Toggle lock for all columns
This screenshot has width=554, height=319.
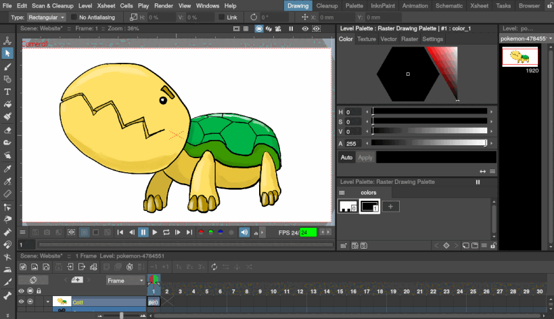(39, 291)
